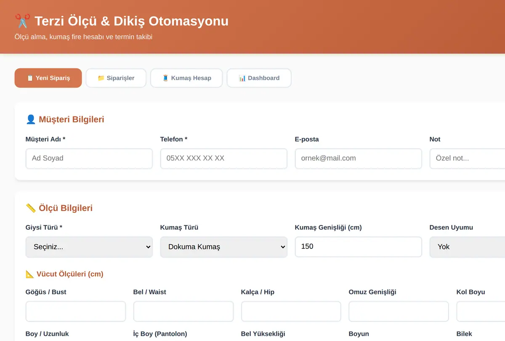Click the 'Bel Yüksekliği' label

tap(263, 334)
